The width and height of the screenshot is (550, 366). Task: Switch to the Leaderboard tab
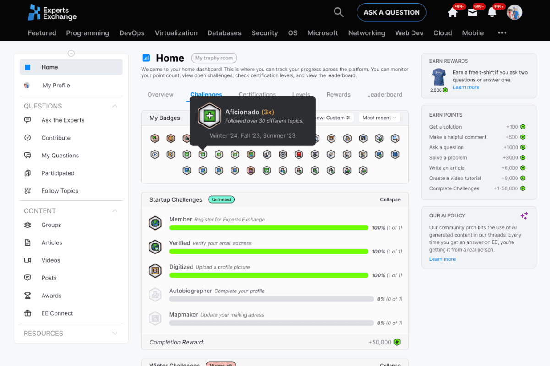385,94
